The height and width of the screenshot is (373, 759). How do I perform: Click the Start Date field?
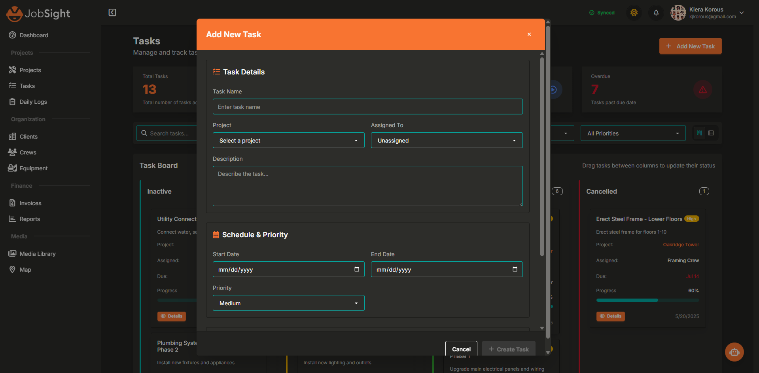289,269
